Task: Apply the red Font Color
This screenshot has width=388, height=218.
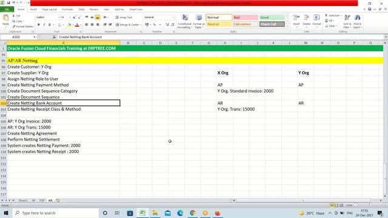Action: click(x=77, y=25)
